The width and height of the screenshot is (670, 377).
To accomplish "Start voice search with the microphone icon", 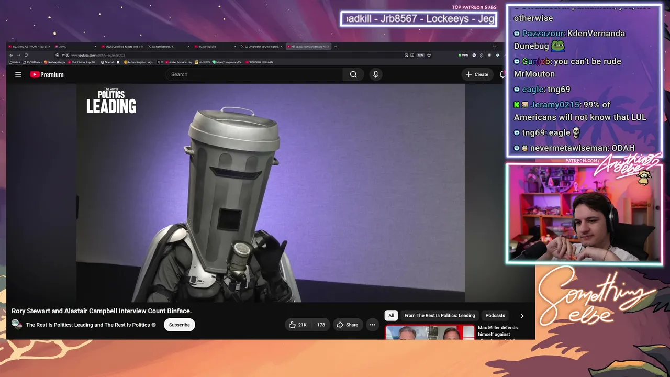I will click(x=375, y=74).
